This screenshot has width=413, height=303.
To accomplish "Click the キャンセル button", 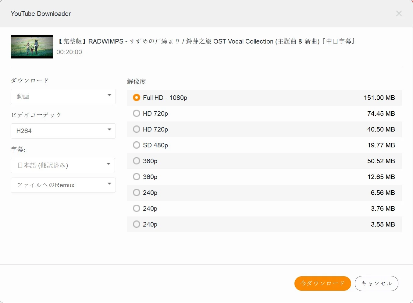I will (376, 284).
